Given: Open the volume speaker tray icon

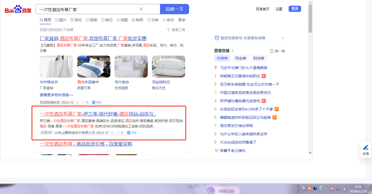Looking at the screenshot, I should (345, 189).
